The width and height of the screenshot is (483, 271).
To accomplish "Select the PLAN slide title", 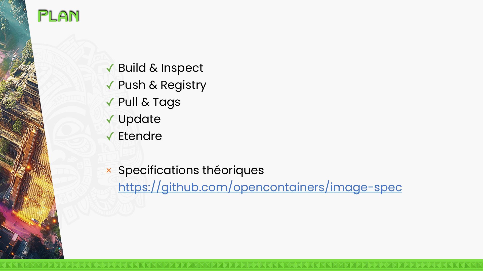I will [x=59, y=16].
